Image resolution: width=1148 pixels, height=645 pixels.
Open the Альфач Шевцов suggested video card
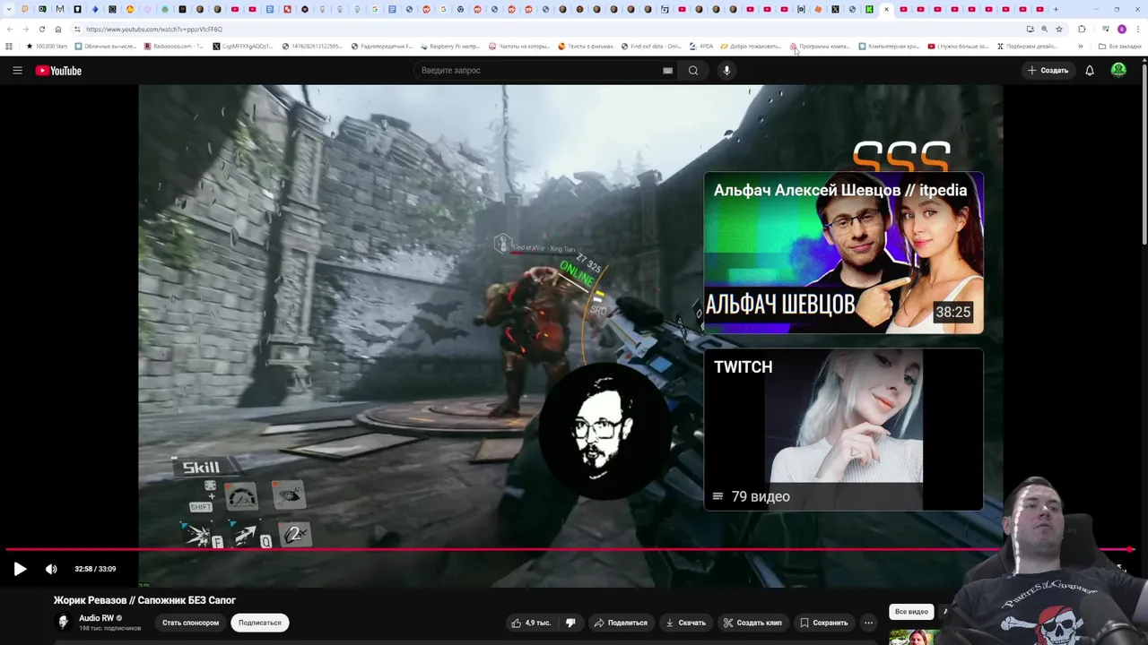[x=843, y=253]
